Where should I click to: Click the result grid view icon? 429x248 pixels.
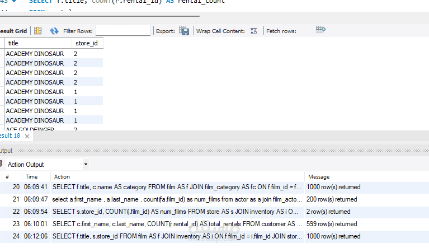coord(38,31)
